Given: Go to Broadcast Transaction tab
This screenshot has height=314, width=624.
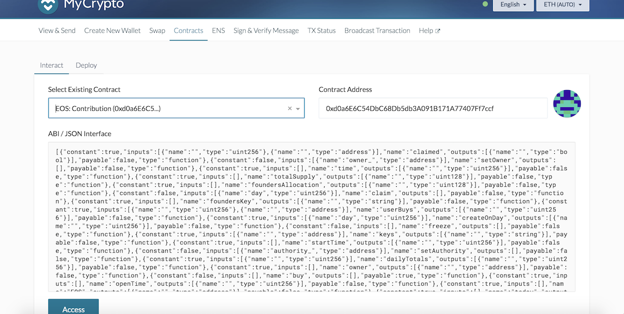Looking at the screenshot, I should point(377,30).
